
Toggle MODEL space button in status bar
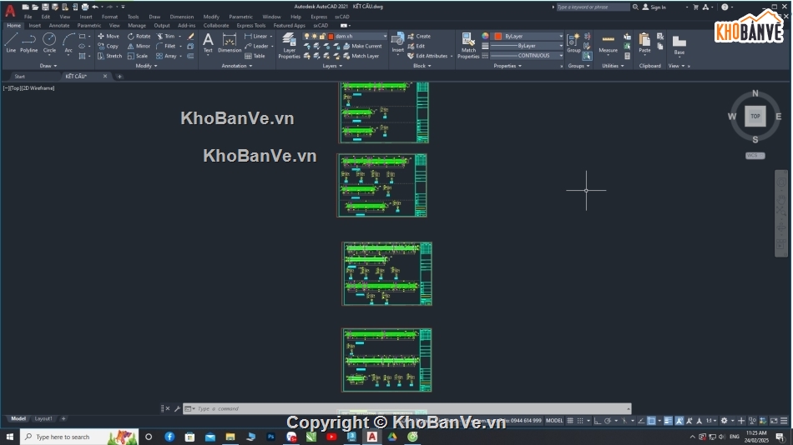click(554, 421)
